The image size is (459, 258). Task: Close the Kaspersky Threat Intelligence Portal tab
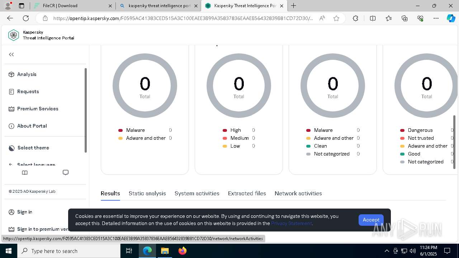[281, 6]
